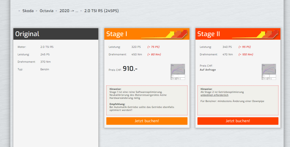Viewport: 290px width, 147px height.
Task: Open the Stage II dyno chart thumbnail
Action: (x=269, y=72)
